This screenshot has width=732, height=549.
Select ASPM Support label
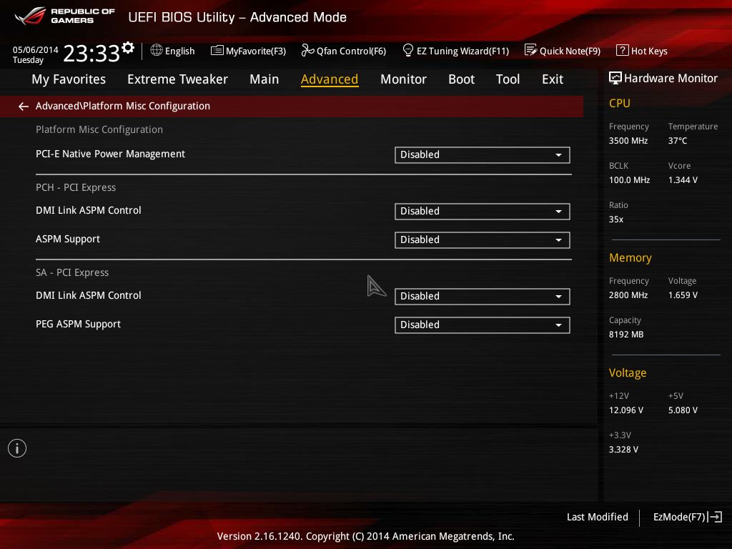click(68, 239)
